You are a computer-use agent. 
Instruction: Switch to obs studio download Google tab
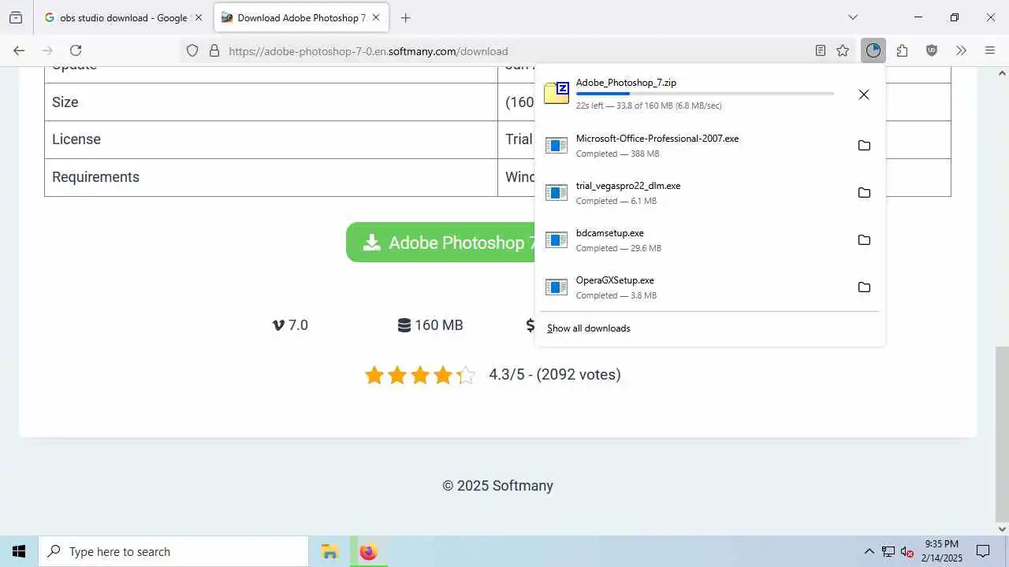click(122, 17)
